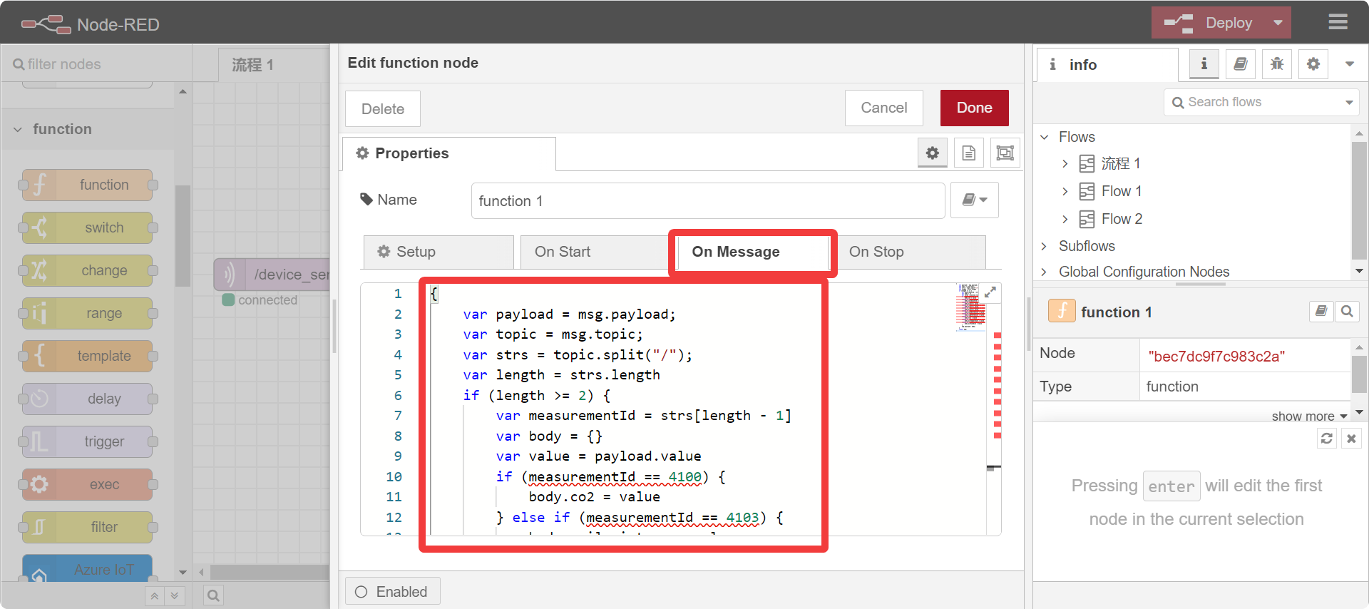Expand the 流程 1 flow tree item
Viewport: 1369px width, 609px height.
click(1065, 164)
